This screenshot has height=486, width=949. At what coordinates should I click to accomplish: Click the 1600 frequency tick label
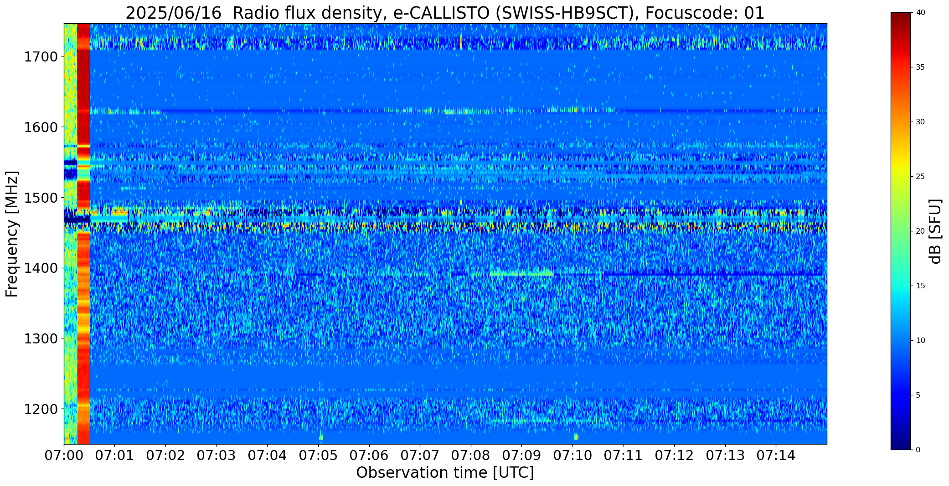[41, 127]
